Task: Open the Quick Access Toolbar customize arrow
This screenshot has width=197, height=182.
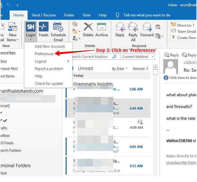Action: click(x=17, y=5)
